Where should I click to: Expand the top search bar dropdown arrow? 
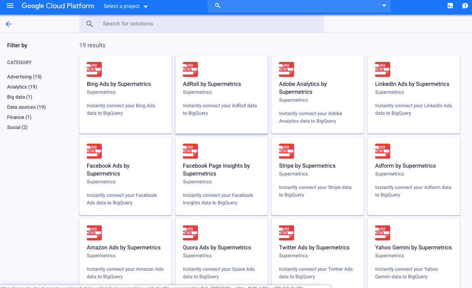(384, 6)
